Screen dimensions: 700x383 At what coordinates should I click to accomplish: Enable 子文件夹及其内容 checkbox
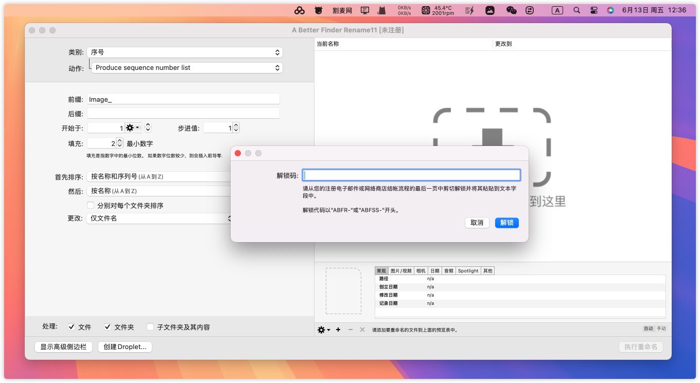tap(150, 327)
